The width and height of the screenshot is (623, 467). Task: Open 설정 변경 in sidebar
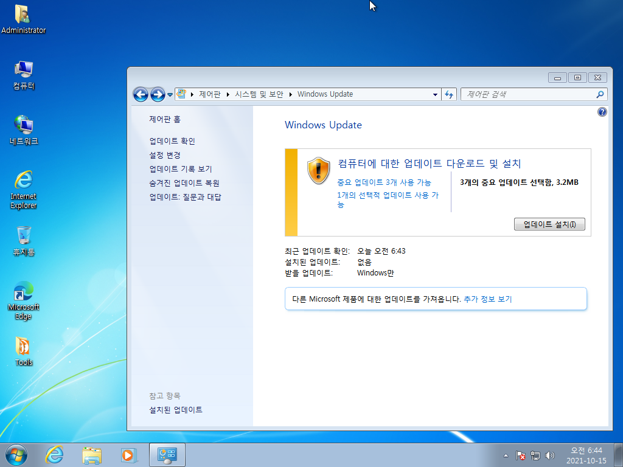(165, 155)
